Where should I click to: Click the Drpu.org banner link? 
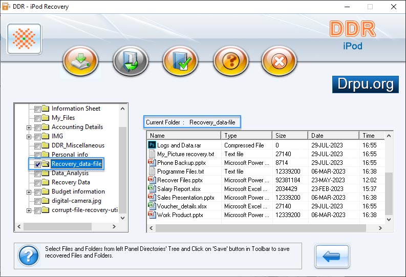(366, 84)
